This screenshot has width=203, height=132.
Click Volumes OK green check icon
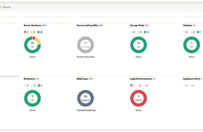198,32
